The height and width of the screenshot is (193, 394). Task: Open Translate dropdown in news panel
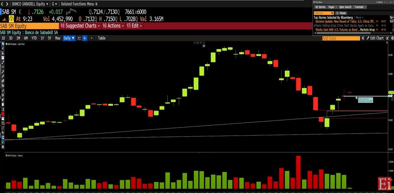pos(360,7)
